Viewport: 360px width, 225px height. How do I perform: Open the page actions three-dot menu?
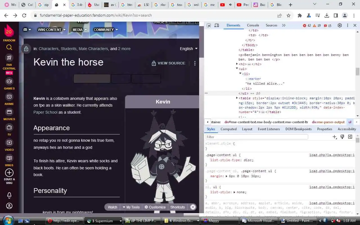195,63
